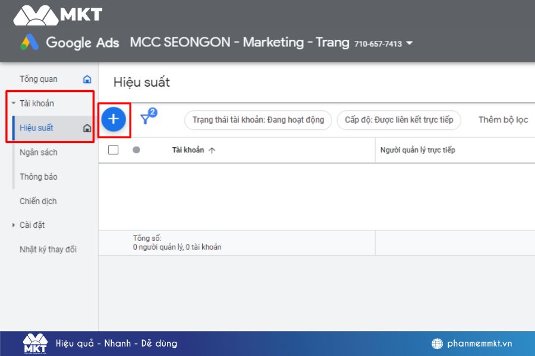Open Ngân sách in the sidebar

tap(39, 152)
